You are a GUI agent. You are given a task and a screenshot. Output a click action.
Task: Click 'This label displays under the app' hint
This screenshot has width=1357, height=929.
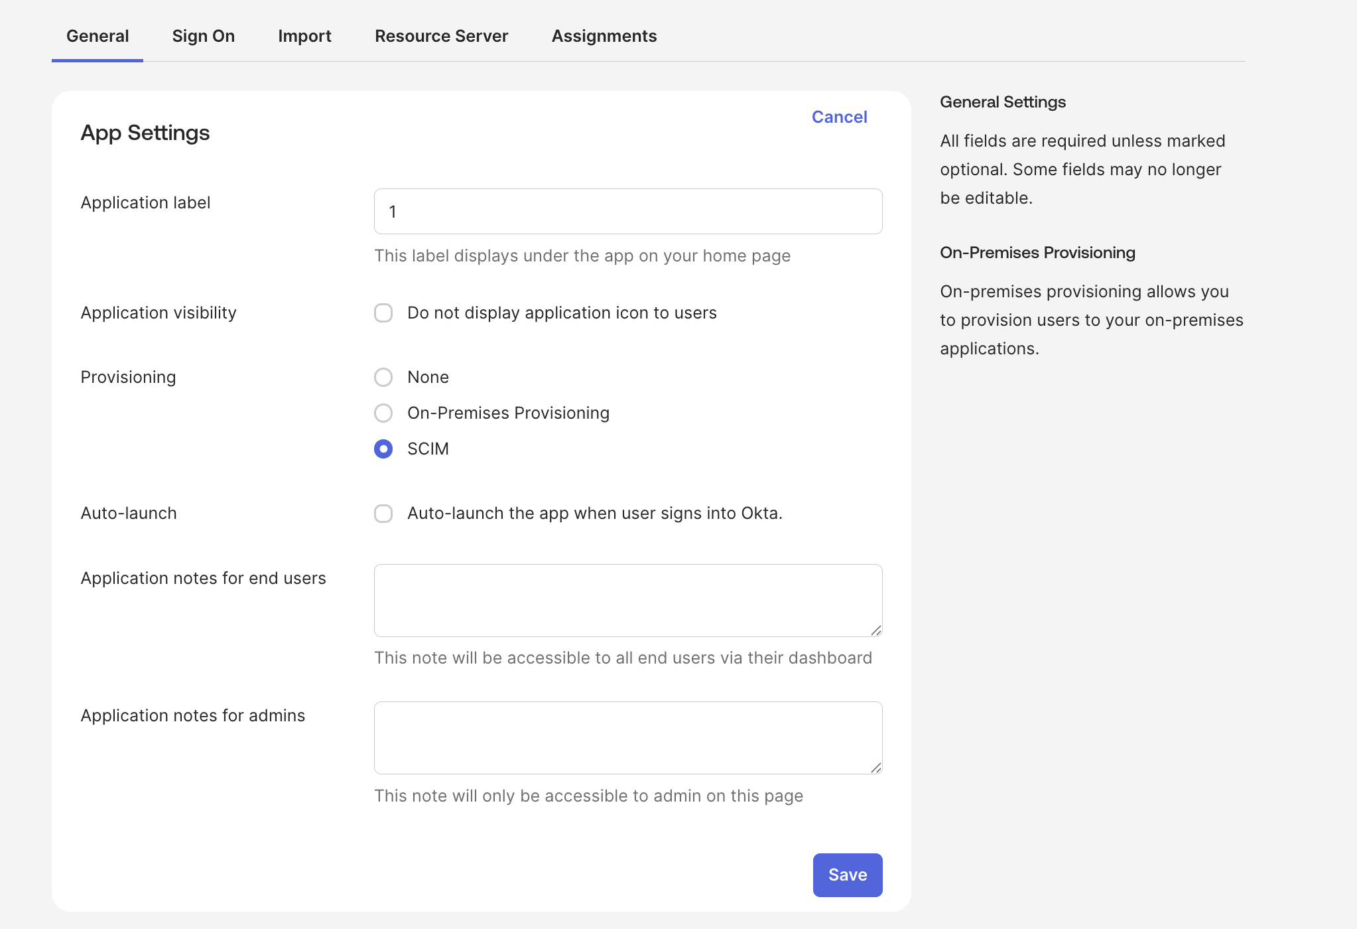(582, 255)
